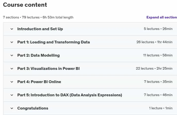Expand the Introduction and Set Up chevron

click(x=12, y=29)
